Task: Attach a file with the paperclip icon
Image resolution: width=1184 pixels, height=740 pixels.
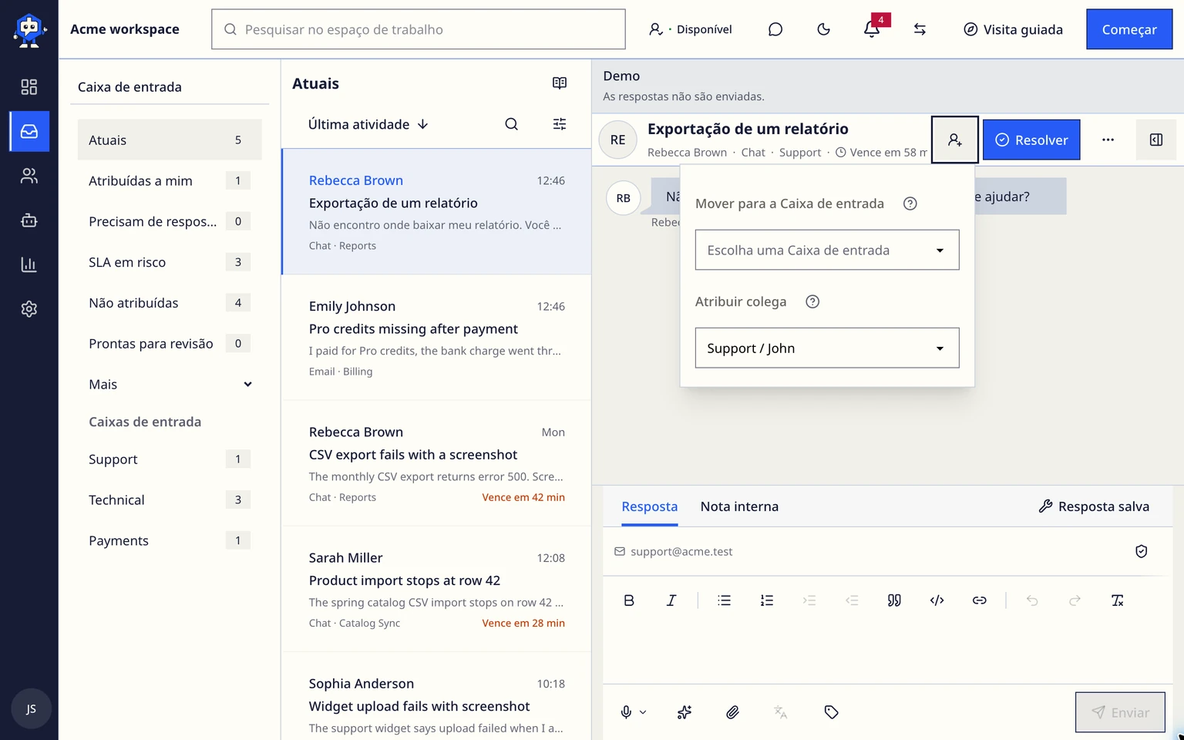Action: pos(733,712)
